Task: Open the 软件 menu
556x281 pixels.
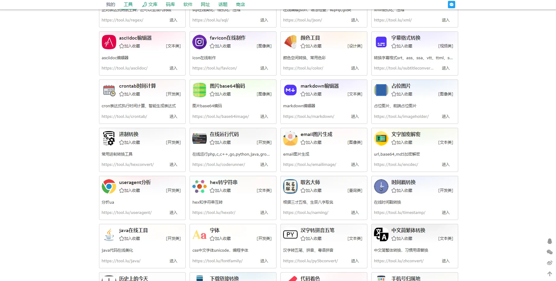Action: [x=188, y=5]
